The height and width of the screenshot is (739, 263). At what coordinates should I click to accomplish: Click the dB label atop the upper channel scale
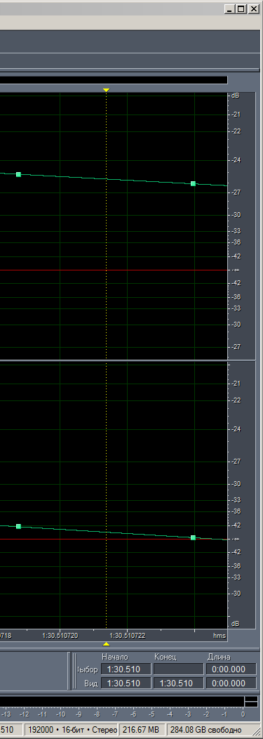coord(235,96)
